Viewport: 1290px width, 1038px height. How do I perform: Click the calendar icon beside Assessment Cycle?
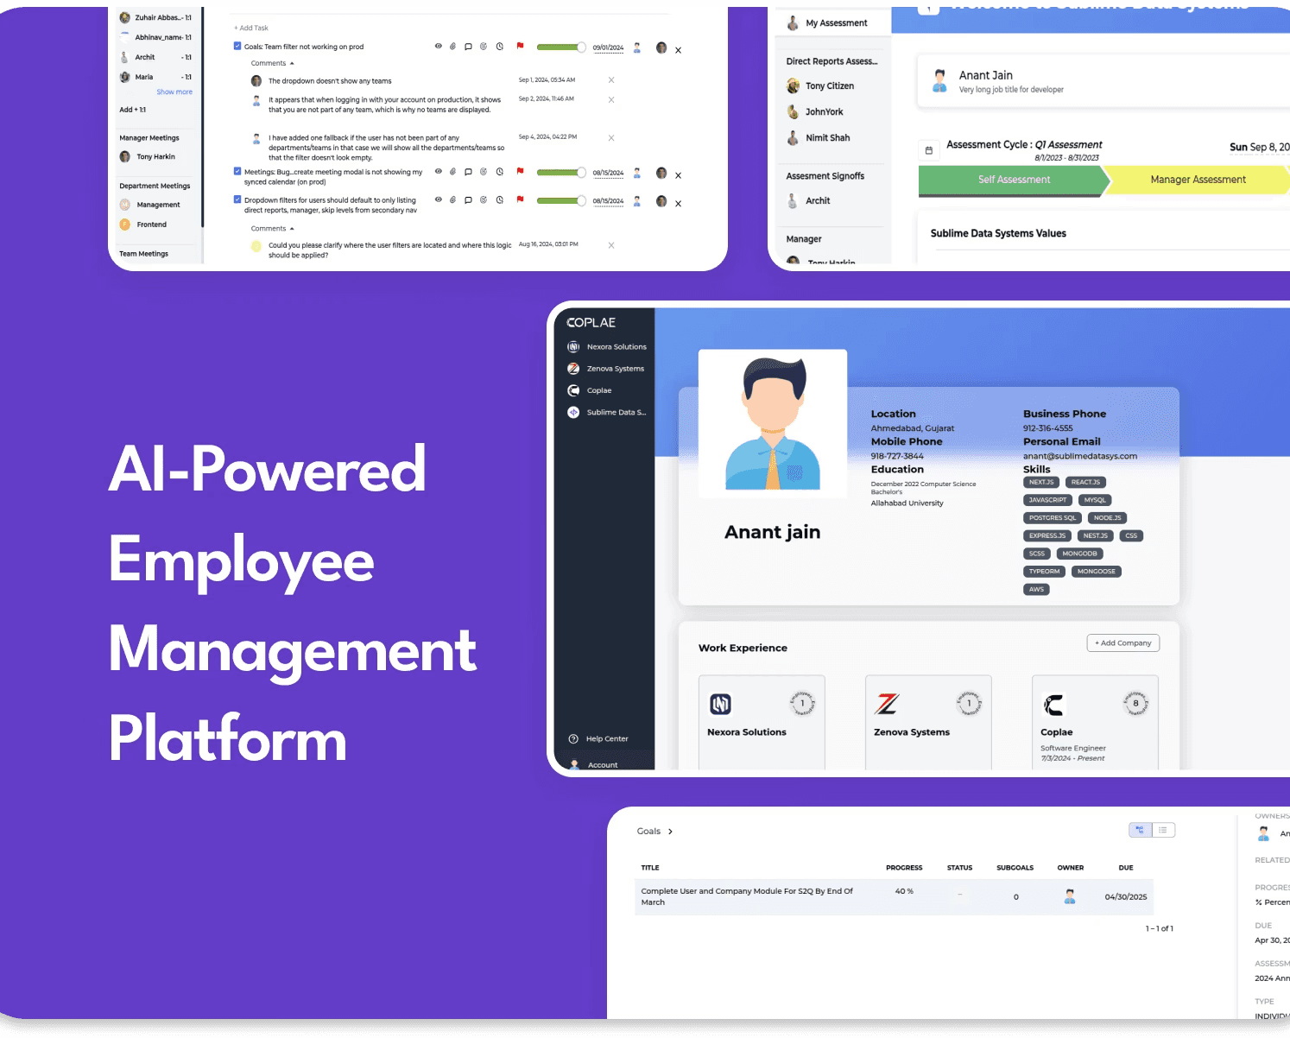(x=929, y=150)
